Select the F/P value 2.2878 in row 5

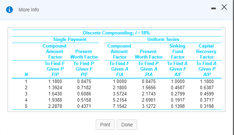[55, 106]
